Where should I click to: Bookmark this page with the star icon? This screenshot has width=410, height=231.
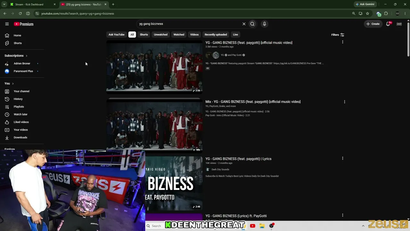coord(367,13)
